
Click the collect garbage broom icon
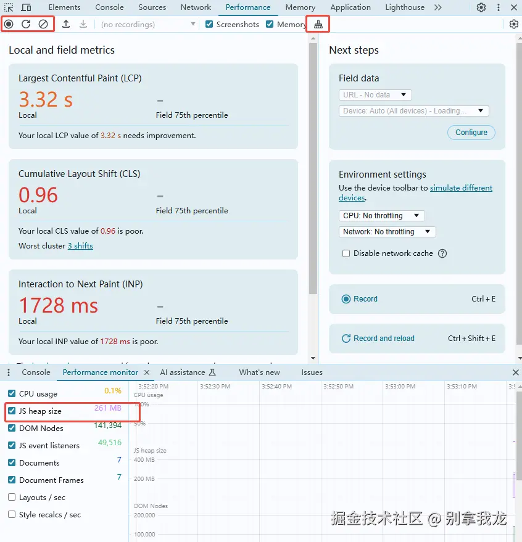[x=318, y=24]
